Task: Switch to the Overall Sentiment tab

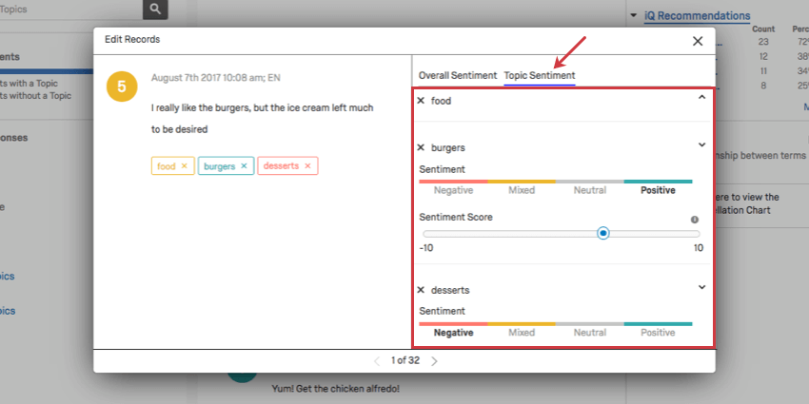Action: tap(458, 75)
